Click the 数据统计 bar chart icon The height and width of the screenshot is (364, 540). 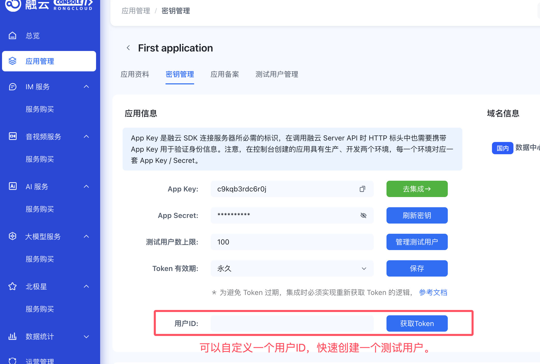pyautogui.click(x=13, y=336)
